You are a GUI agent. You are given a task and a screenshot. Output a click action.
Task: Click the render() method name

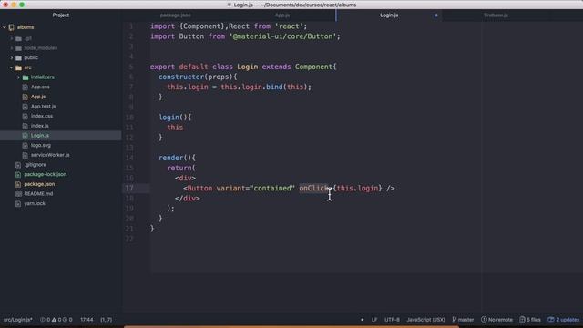(x=170, y=158)
